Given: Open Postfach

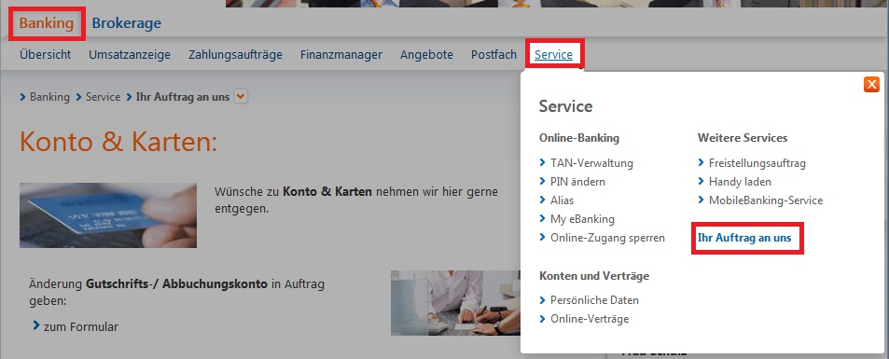Looking at the screenshot, I should click(x=493, y=55).
